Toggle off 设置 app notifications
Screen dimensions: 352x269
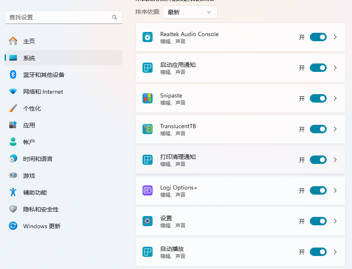(x=318, y=221)
